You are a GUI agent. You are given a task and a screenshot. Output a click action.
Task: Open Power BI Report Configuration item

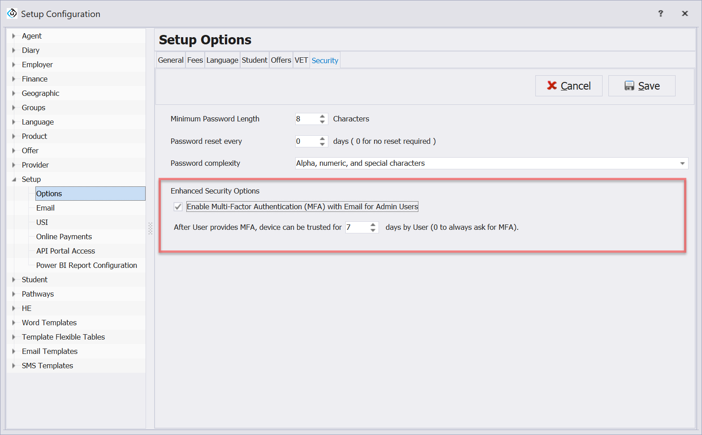86,265
